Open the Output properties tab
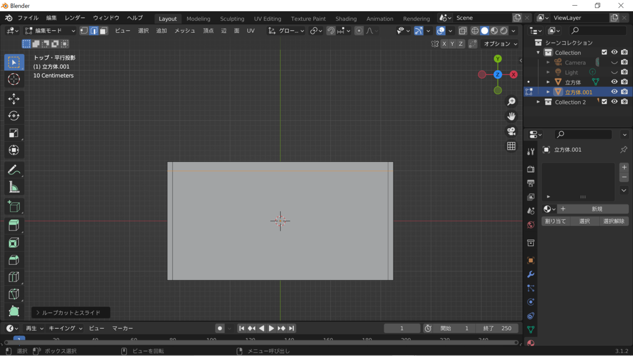The image size is (633, 356). [x=531, y=183]
